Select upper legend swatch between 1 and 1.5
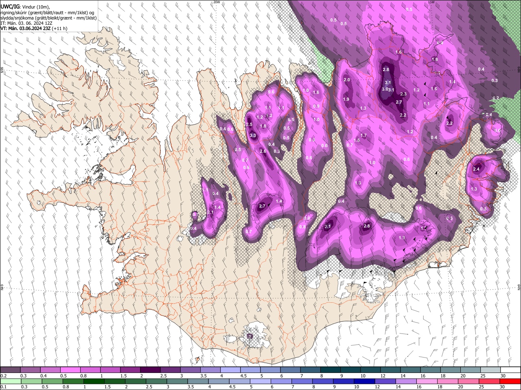Image resolution: width=521 pixels, height=390 pixels. click(110, 370)
